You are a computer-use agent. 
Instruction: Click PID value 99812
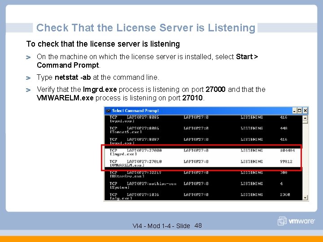click(286, 161)
